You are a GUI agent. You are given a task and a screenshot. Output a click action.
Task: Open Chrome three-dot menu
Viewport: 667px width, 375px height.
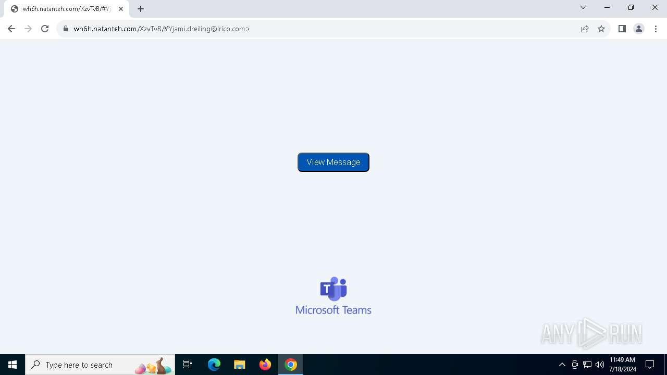pos(656,29)
